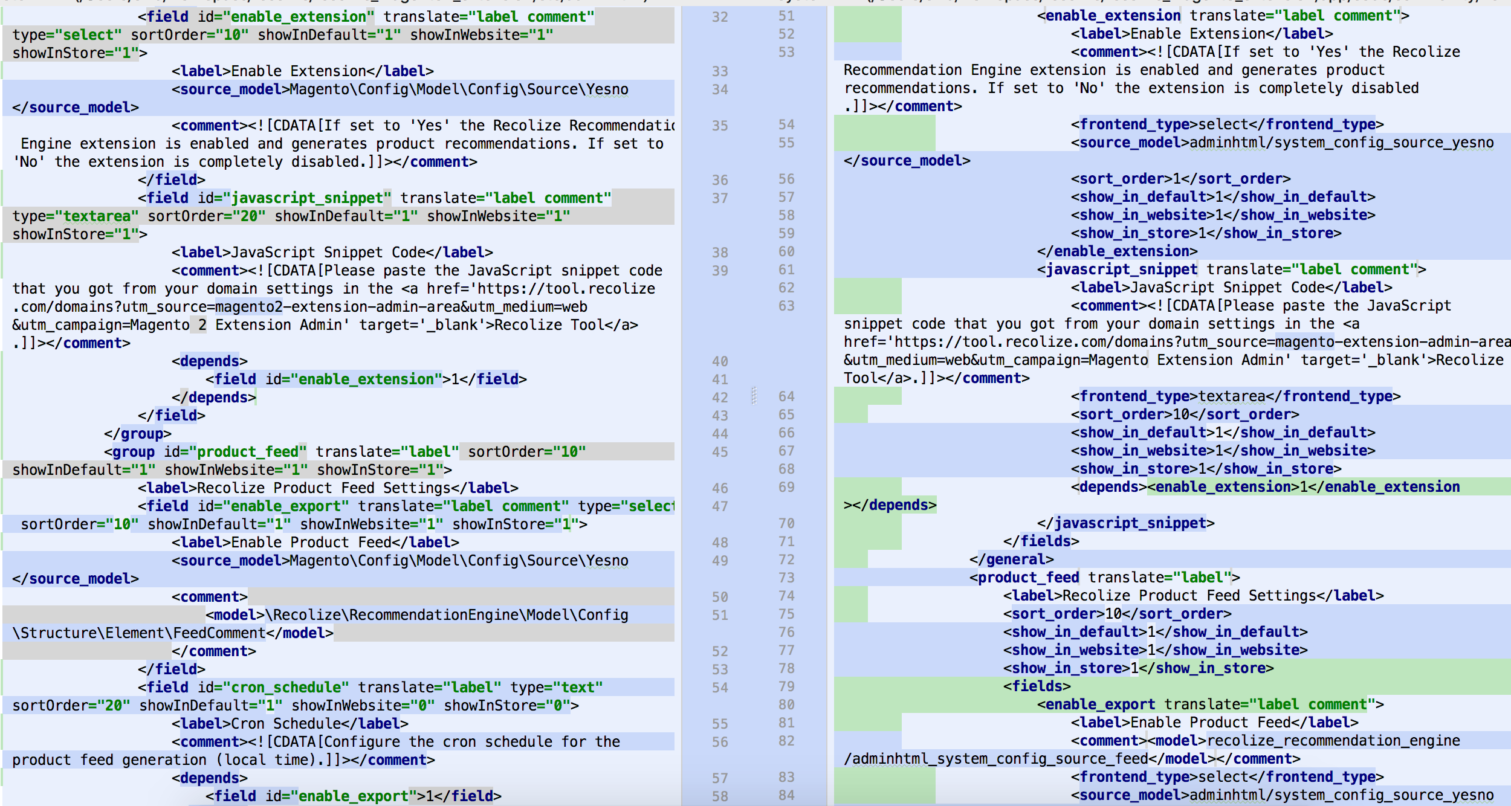
Task: Click the <sort_order>10 line at right line 65
Action: [1185, 414]
